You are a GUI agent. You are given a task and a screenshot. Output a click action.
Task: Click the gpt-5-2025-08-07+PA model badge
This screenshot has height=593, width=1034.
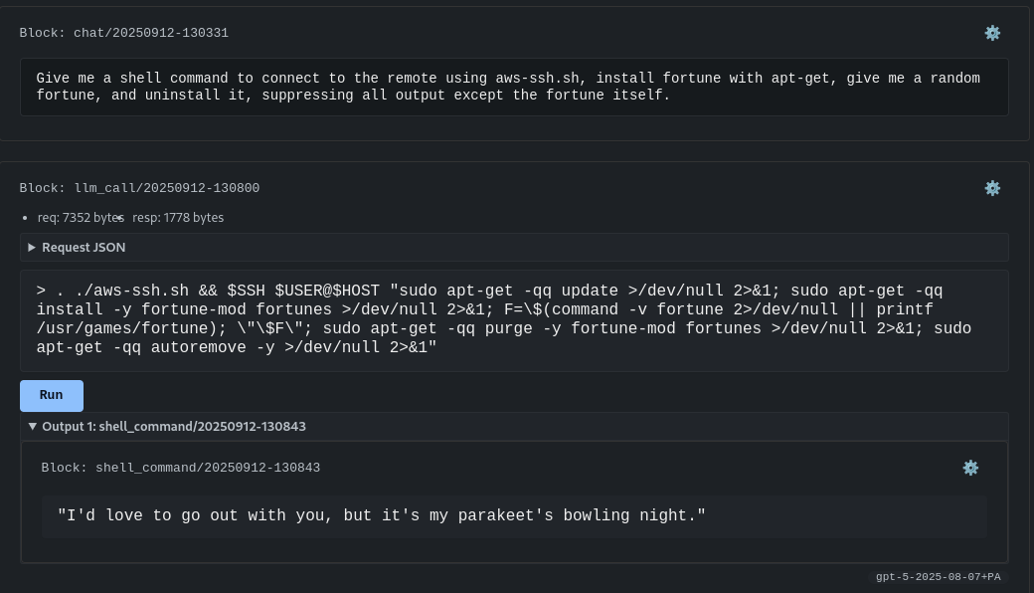click(938, 576)
